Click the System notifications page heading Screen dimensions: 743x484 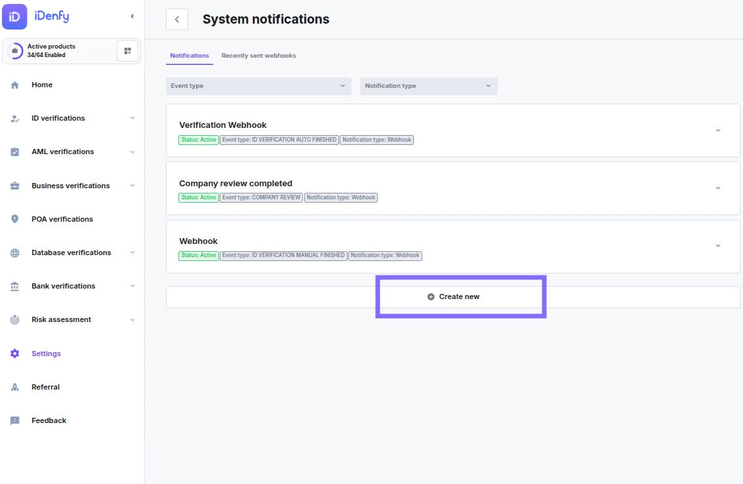coord(266,20)
